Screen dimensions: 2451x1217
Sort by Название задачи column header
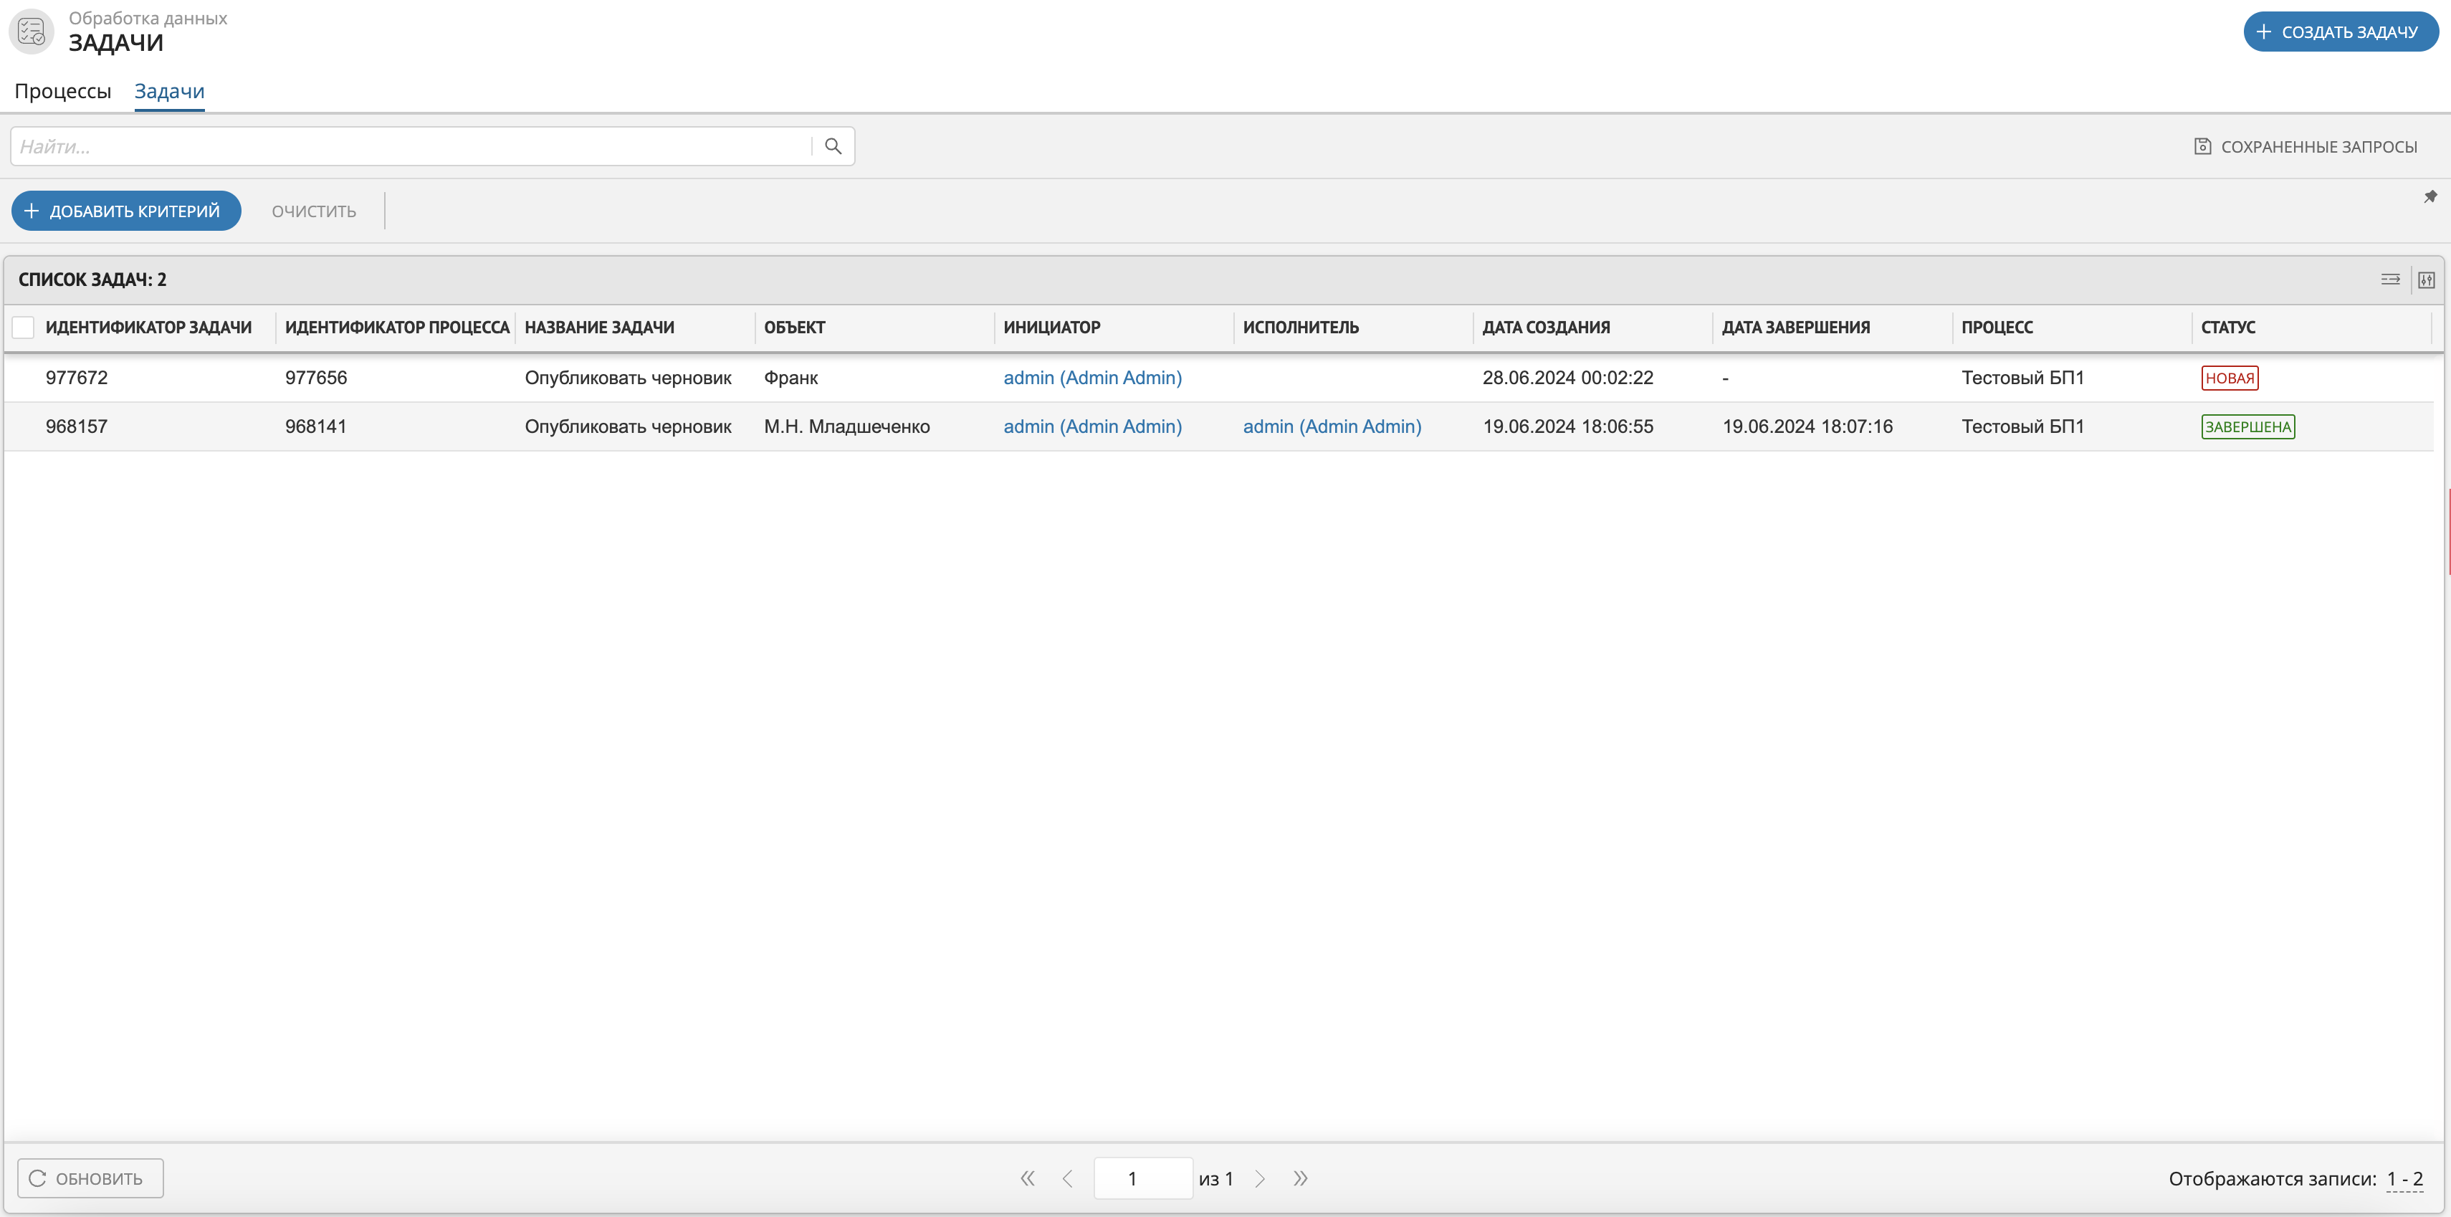[x=599, y=328]
